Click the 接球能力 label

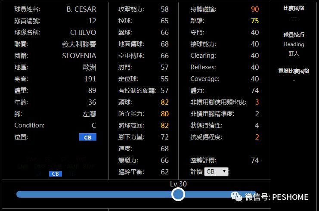(x=203, y=44)
